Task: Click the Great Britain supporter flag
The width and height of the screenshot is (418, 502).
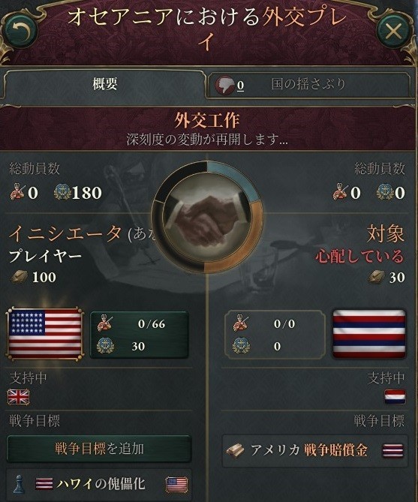Action: (19, 397)
